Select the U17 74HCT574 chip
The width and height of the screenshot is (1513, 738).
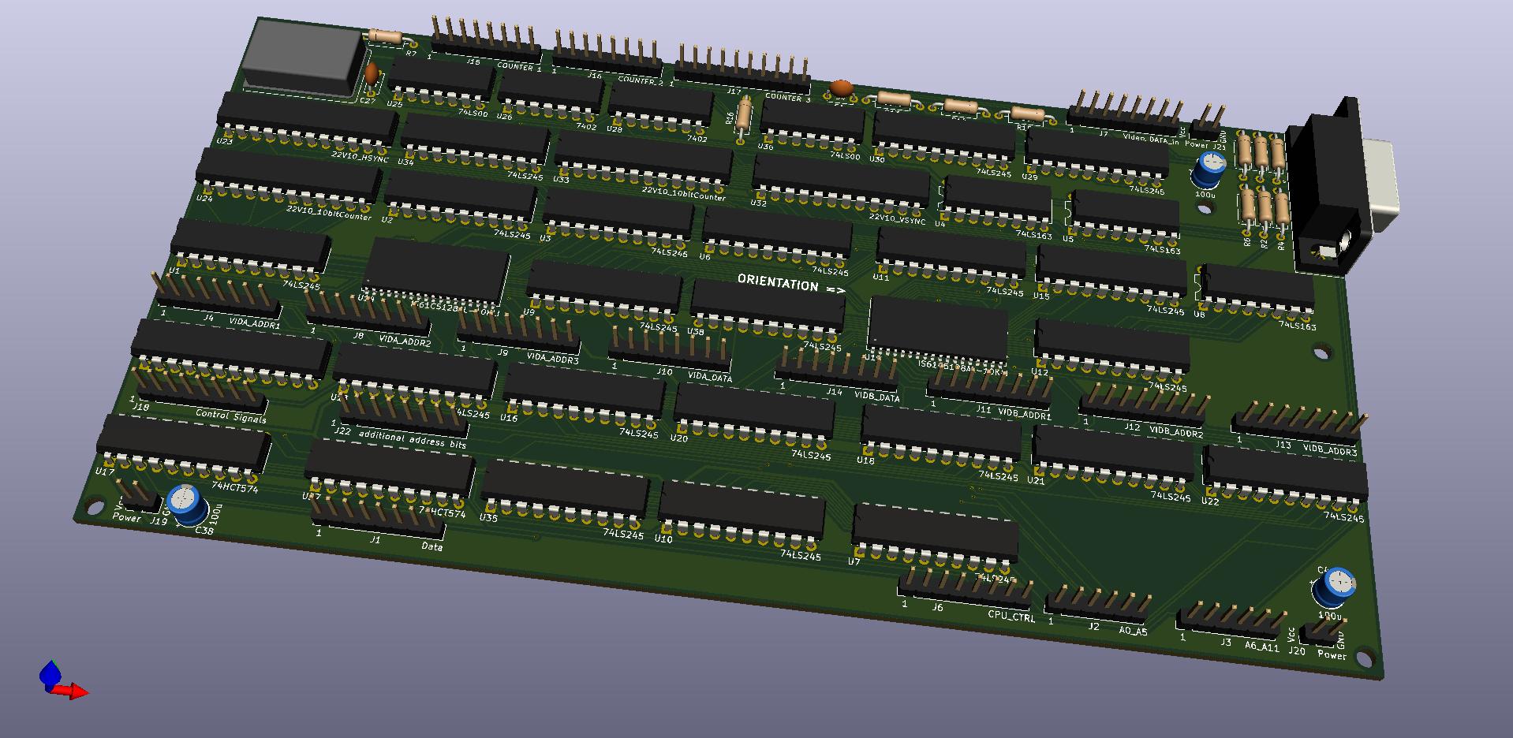(183, 446)
